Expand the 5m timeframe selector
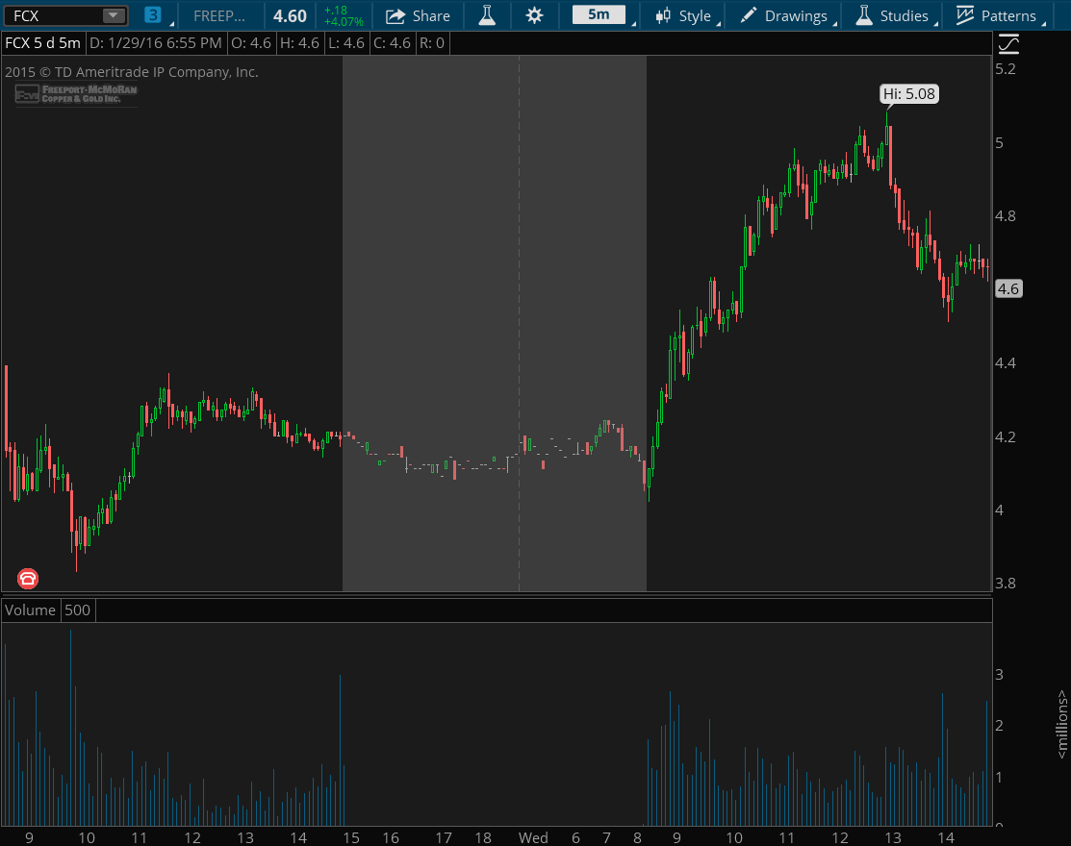1071x846 pixels. click(599, 15)
